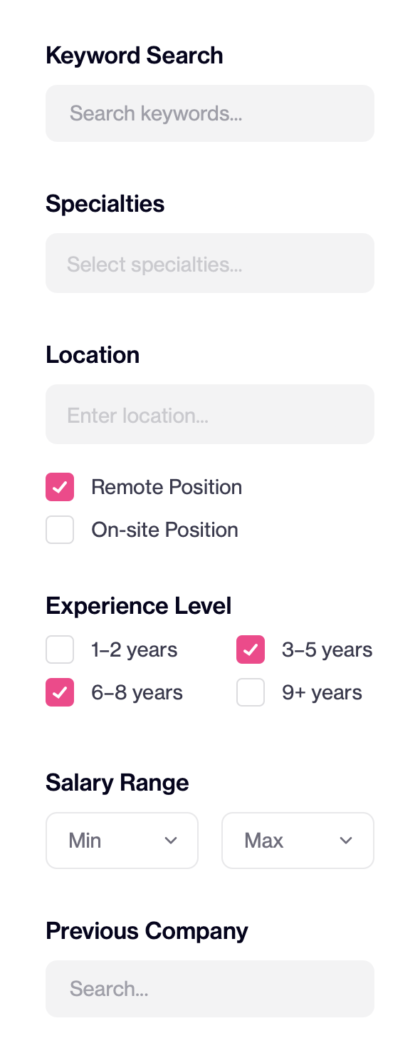Click the Keyword Search heading
Viewport: 420px width, 1063px height.
[135, 55]
